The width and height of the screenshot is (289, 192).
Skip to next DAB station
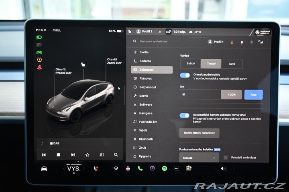(73, 155)
